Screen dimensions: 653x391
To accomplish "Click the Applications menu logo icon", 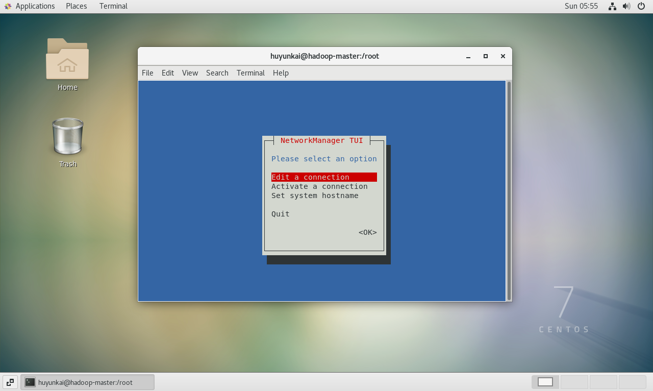I will pos(7,6).
